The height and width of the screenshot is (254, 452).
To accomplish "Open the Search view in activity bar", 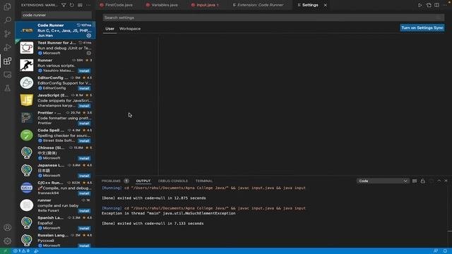I will (x=7, y=20).
